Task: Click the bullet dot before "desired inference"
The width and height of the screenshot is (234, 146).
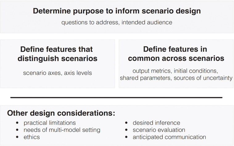Action: 127,123
